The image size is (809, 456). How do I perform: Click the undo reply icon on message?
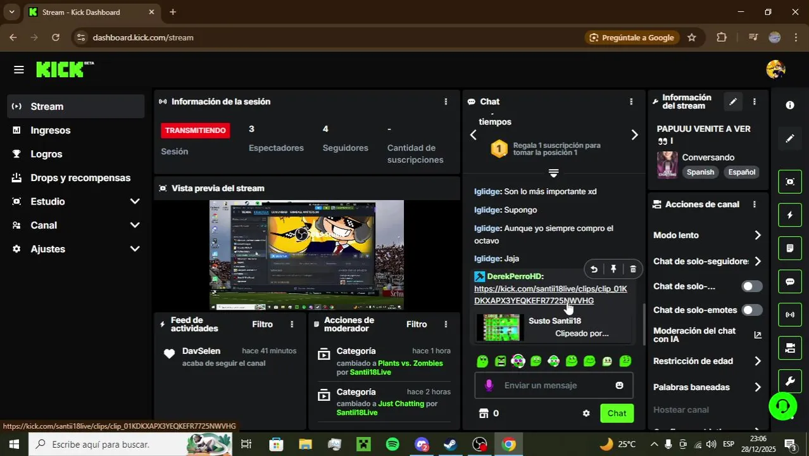click(x=594, y=269)
